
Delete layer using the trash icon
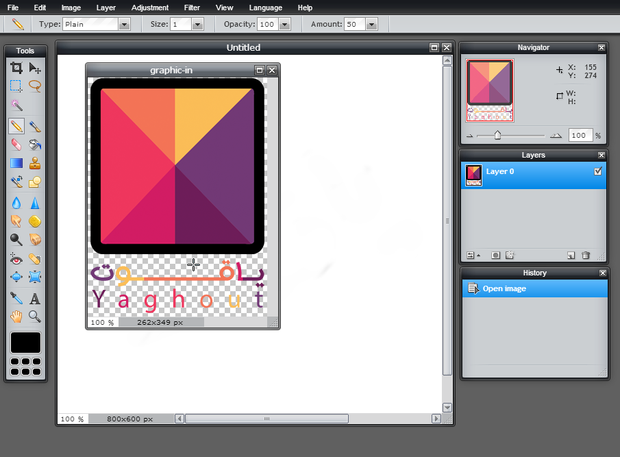586,256
